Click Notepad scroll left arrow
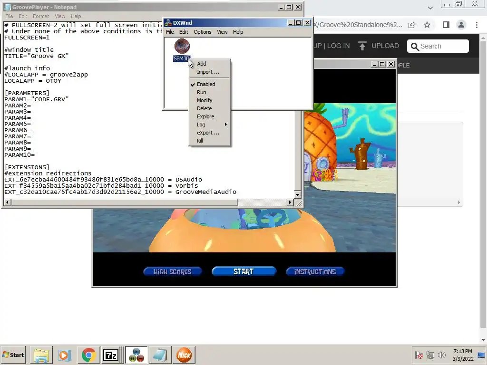 7,202
